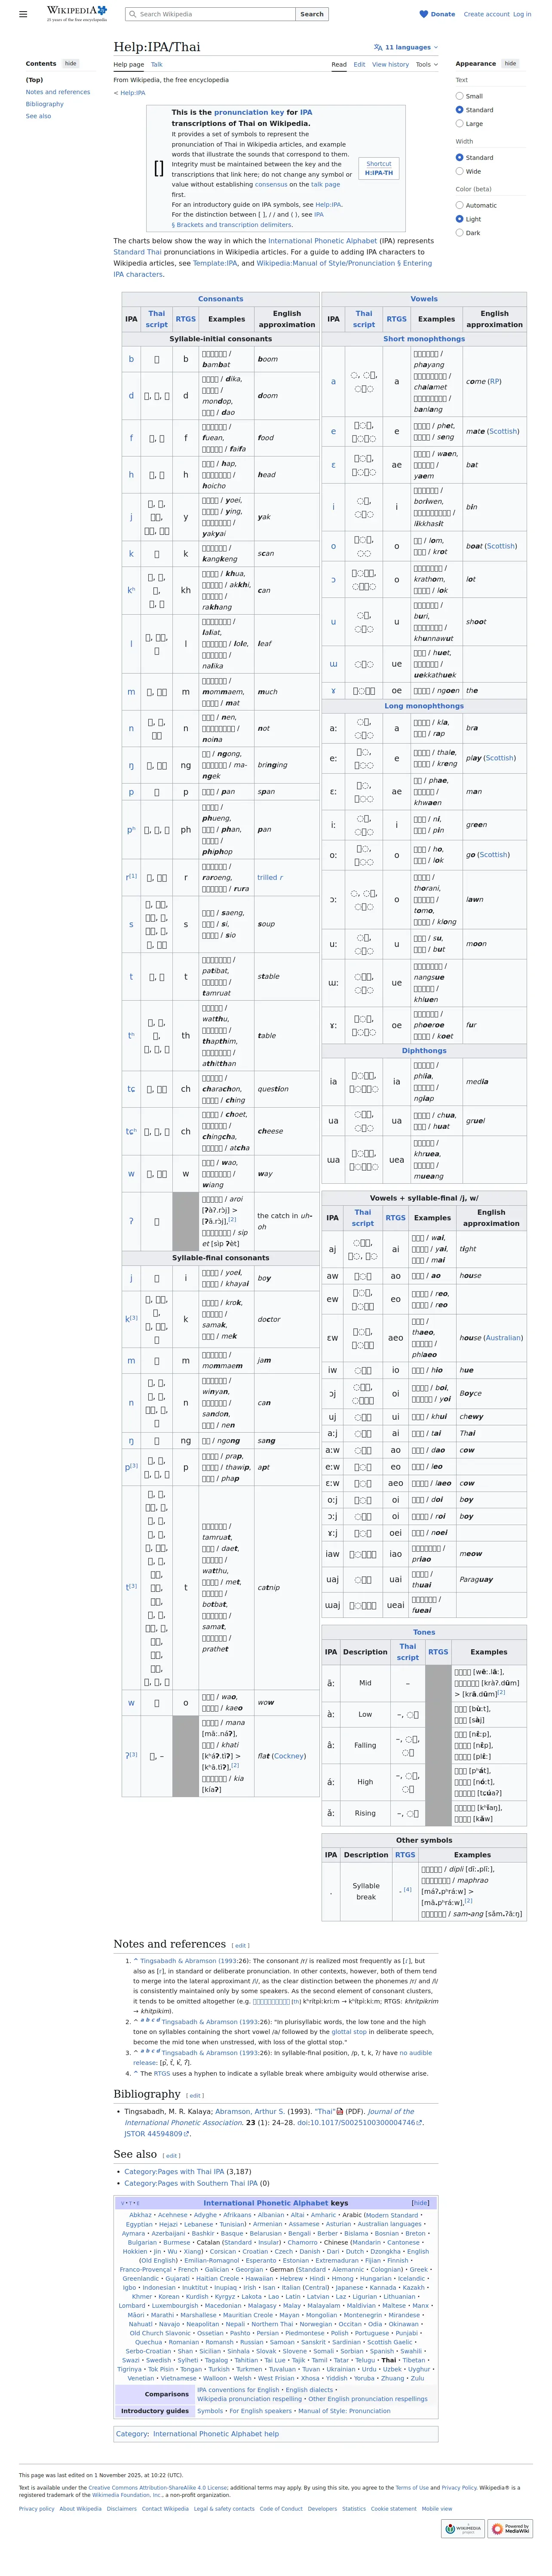Viewport: 552px width, 2576px height.
Task: Select Dark color mode
Action: pos(459,233)
